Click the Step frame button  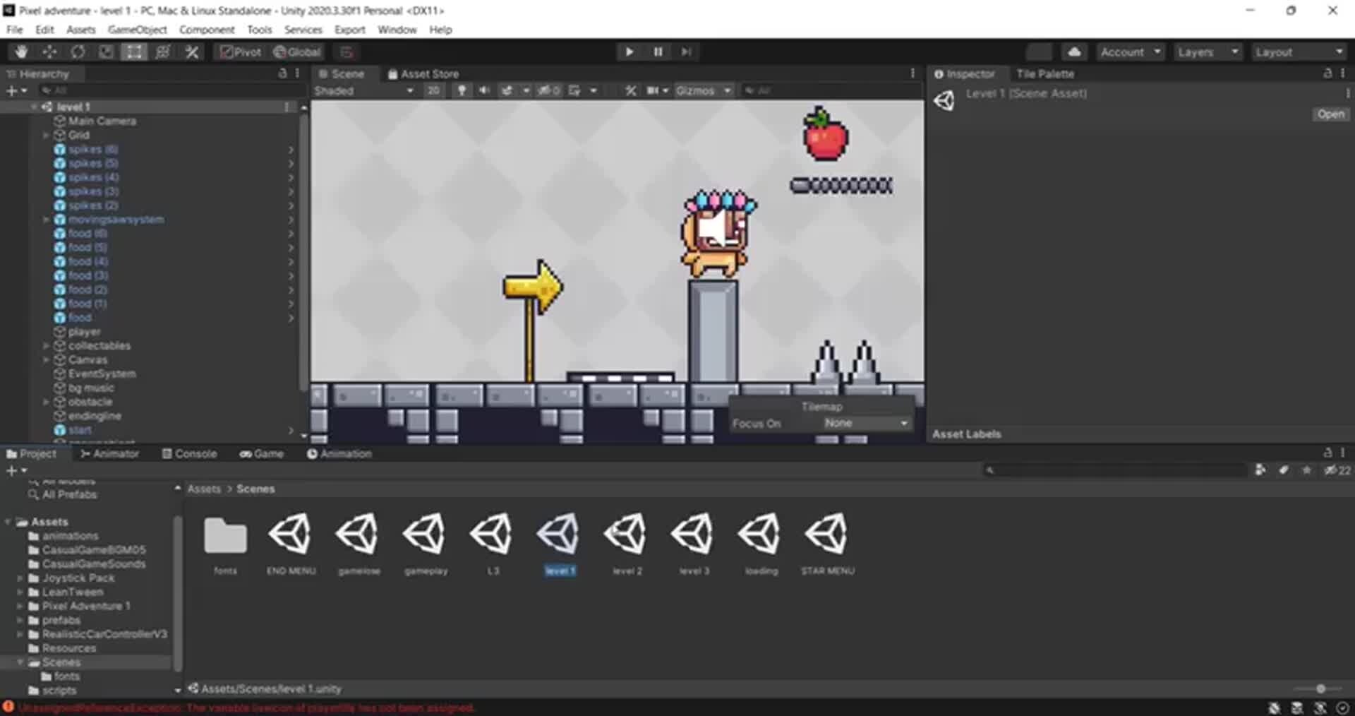686,52
